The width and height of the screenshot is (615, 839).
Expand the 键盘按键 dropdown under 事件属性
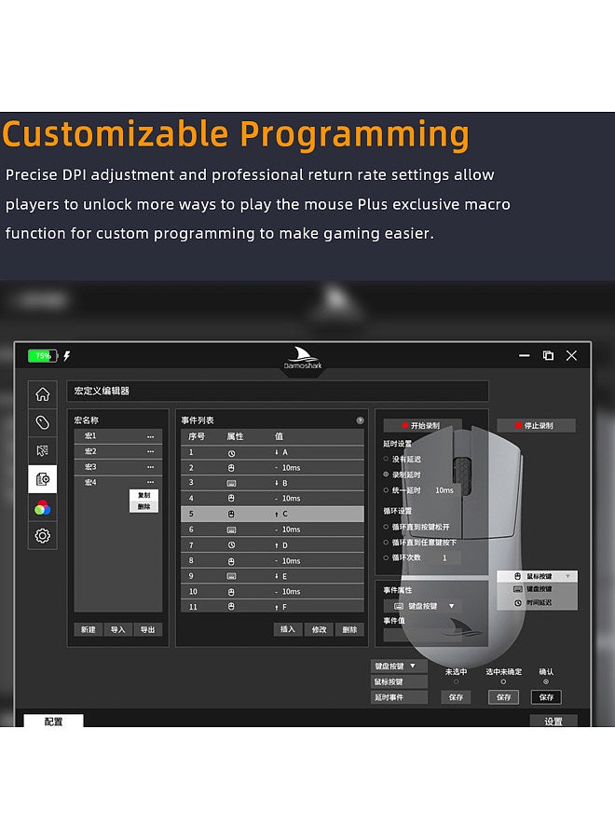pos(422,606)
